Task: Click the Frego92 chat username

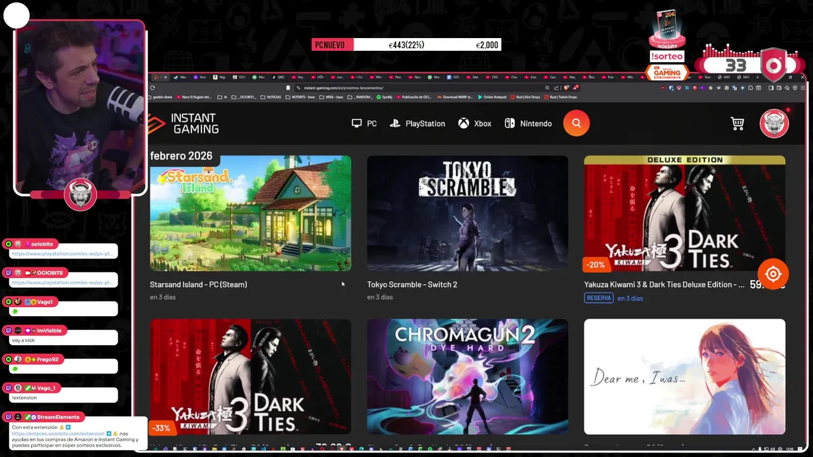Action: click(47, 359)
